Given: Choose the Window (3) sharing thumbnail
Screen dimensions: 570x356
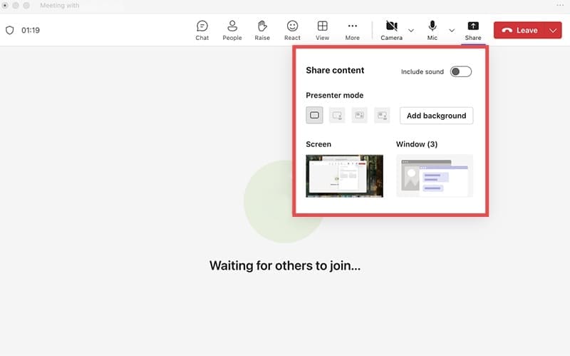Looking at the screenshot, I should pos(434,176).
